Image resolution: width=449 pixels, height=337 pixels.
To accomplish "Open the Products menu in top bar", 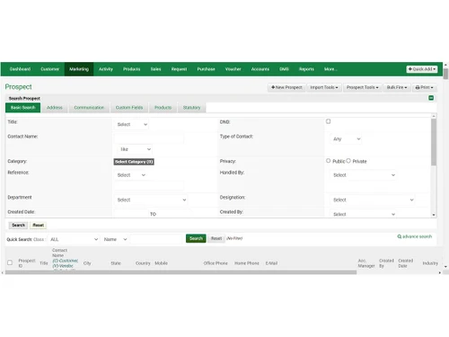I will pyautogui.click(x=132, y=69).
